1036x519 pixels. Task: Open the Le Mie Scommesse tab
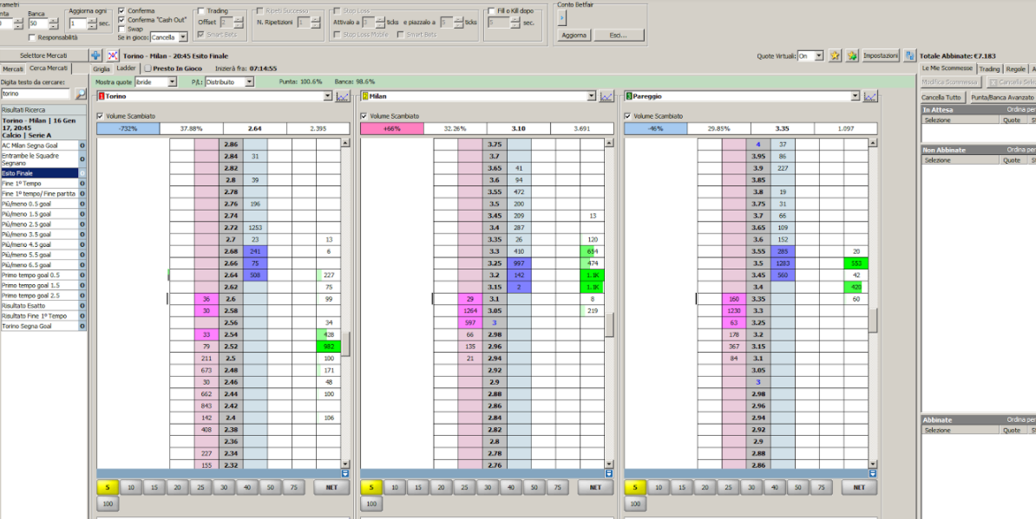point(948,68)
